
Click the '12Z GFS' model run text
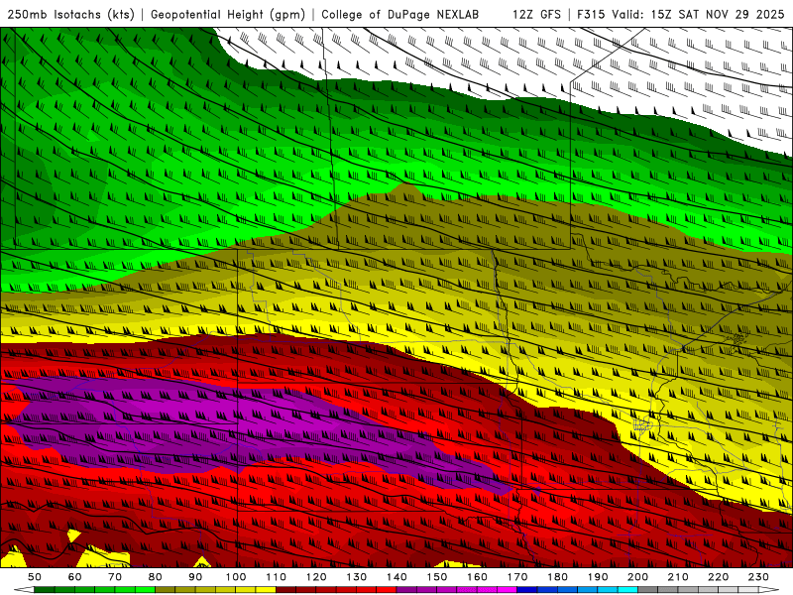point(536,14)
